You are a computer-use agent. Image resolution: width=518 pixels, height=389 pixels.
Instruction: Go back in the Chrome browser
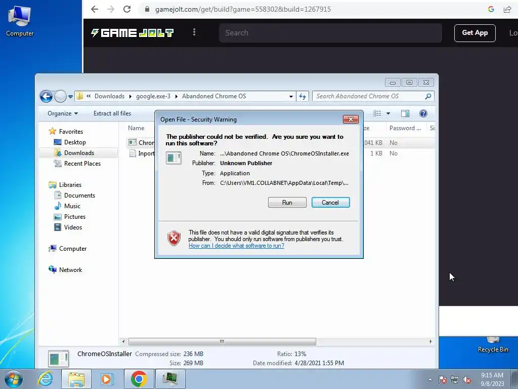click(x=95, y=9)
